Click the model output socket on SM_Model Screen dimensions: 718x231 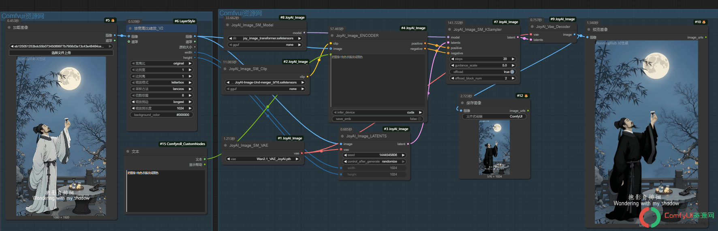[304, 33]
